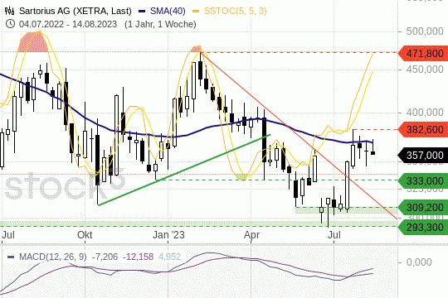
Task: Click the MACD(12, 26, 9) indicator label
Action: tap(53, 257)
